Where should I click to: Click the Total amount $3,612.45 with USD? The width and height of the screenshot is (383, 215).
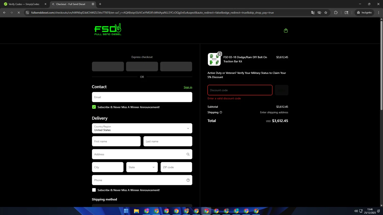point(277,121)
